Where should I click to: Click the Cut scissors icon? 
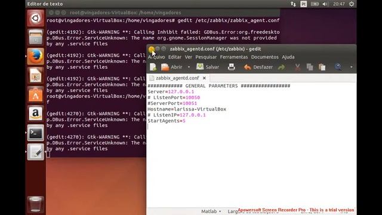[x=297, y=67]
